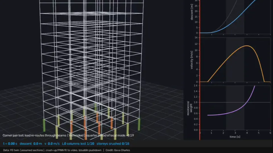Click the 'resistance/weight' axis label
This screenshot has height=153, width=273.
pos(189,108)
